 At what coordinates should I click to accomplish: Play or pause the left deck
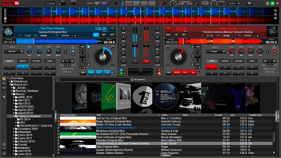(107, 73)
